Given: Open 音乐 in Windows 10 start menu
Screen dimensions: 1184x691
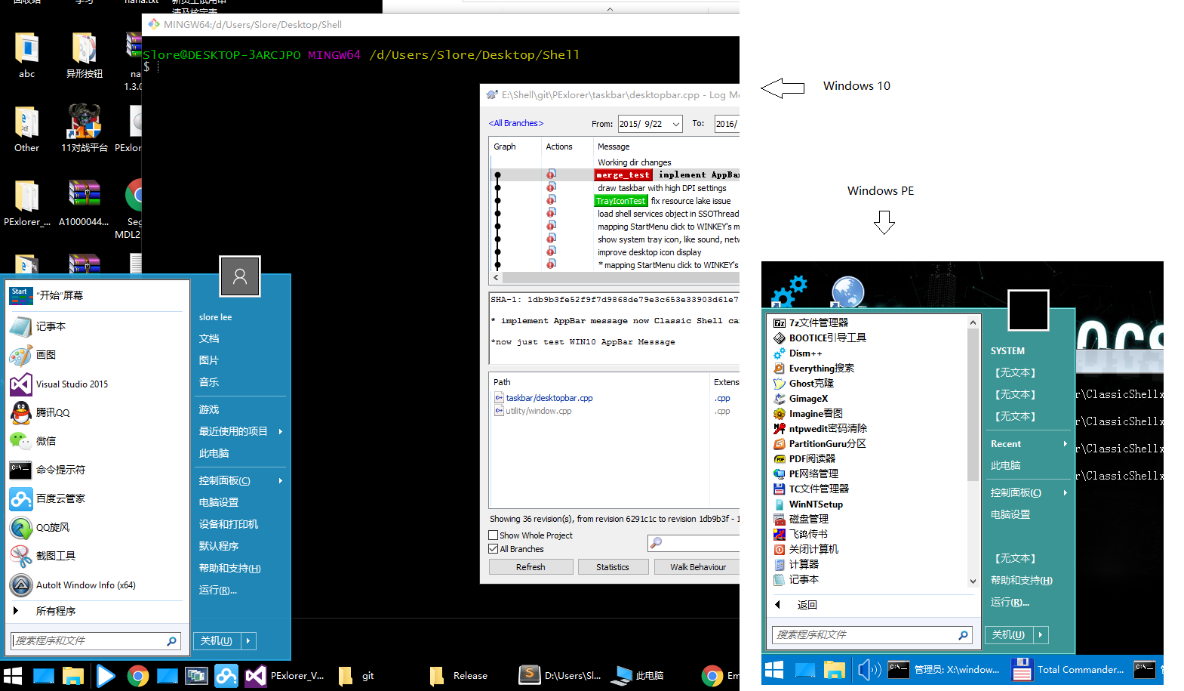Looking at the screenshot, I should pos(210,383).
